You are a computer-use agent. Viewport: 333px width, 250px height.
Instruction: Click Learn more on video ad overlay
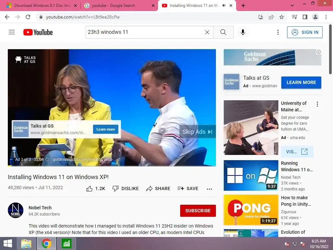tap(106, 129)
